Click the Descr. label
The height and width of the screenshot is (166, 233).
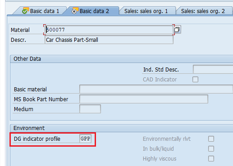18,40
